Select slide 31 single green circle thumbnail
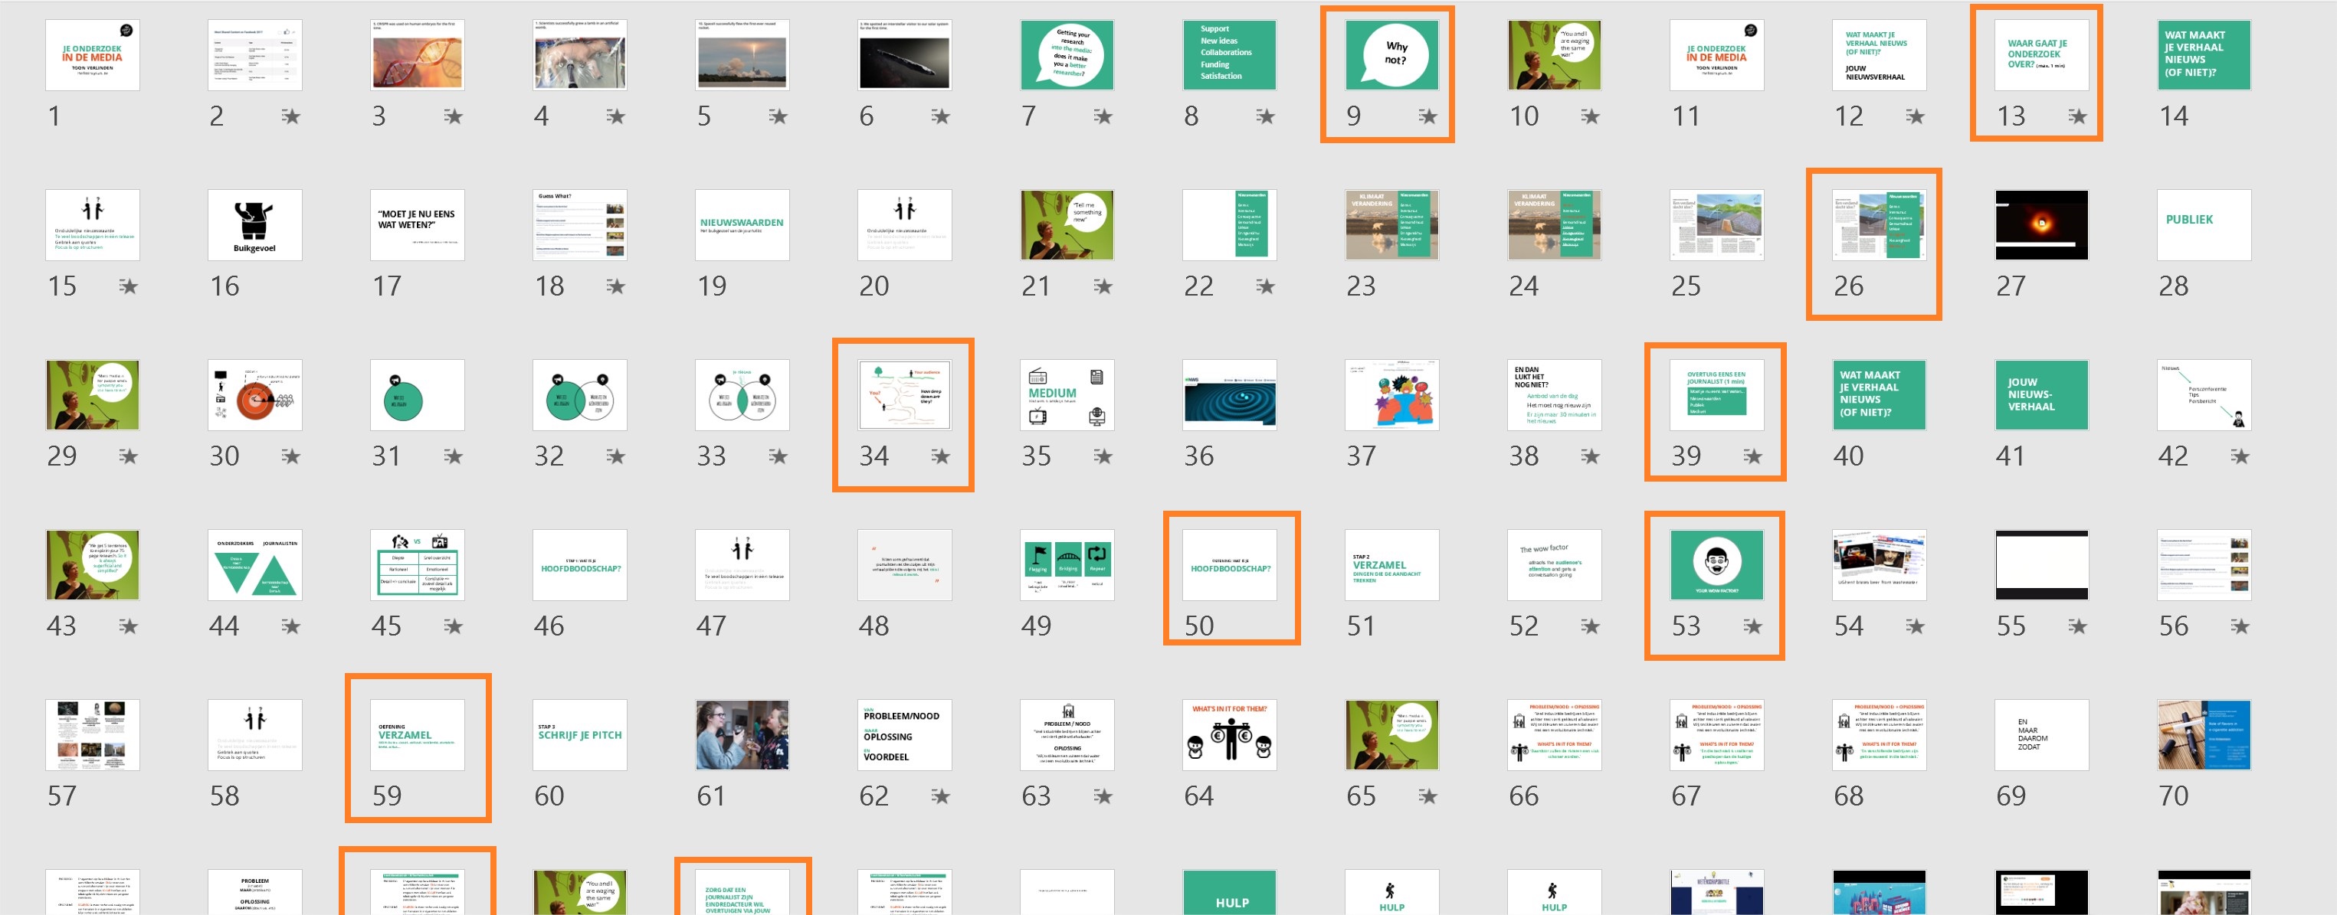Screen dimensions: 2337x915 (x=418, y=395)
